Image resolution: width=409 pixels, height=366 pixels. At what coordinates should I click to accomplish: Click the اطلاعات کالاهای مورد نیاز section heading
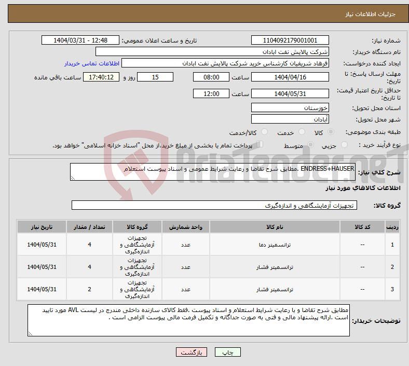tap(363, 188)
